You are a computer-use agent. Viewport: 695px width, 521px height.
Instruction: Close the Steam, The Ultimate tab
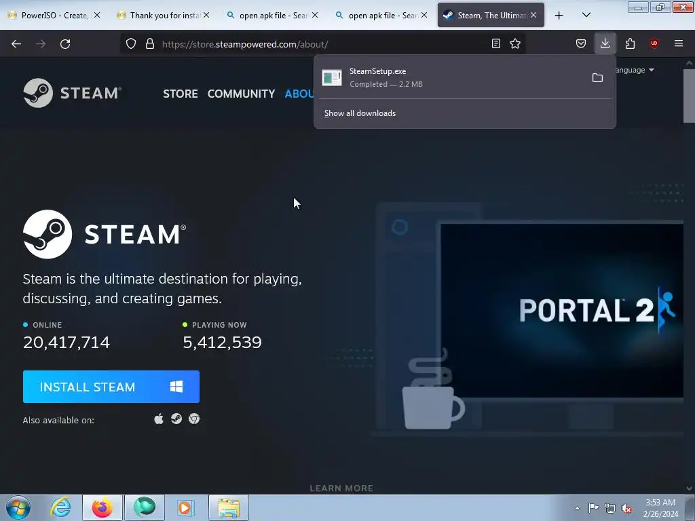(x=533, y=16)
